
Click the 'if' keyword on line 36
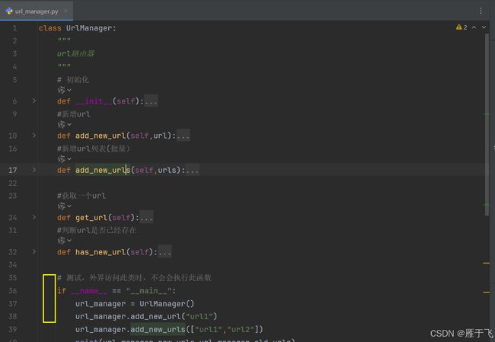point(62,291)
